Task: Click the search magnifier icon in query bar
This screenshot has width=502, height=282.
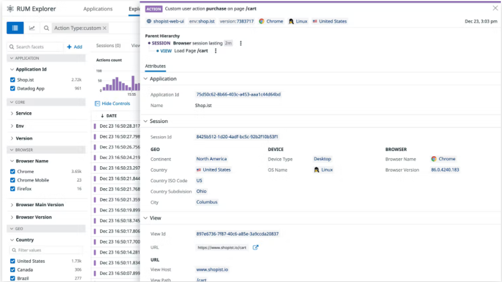Action: [47, 28]
